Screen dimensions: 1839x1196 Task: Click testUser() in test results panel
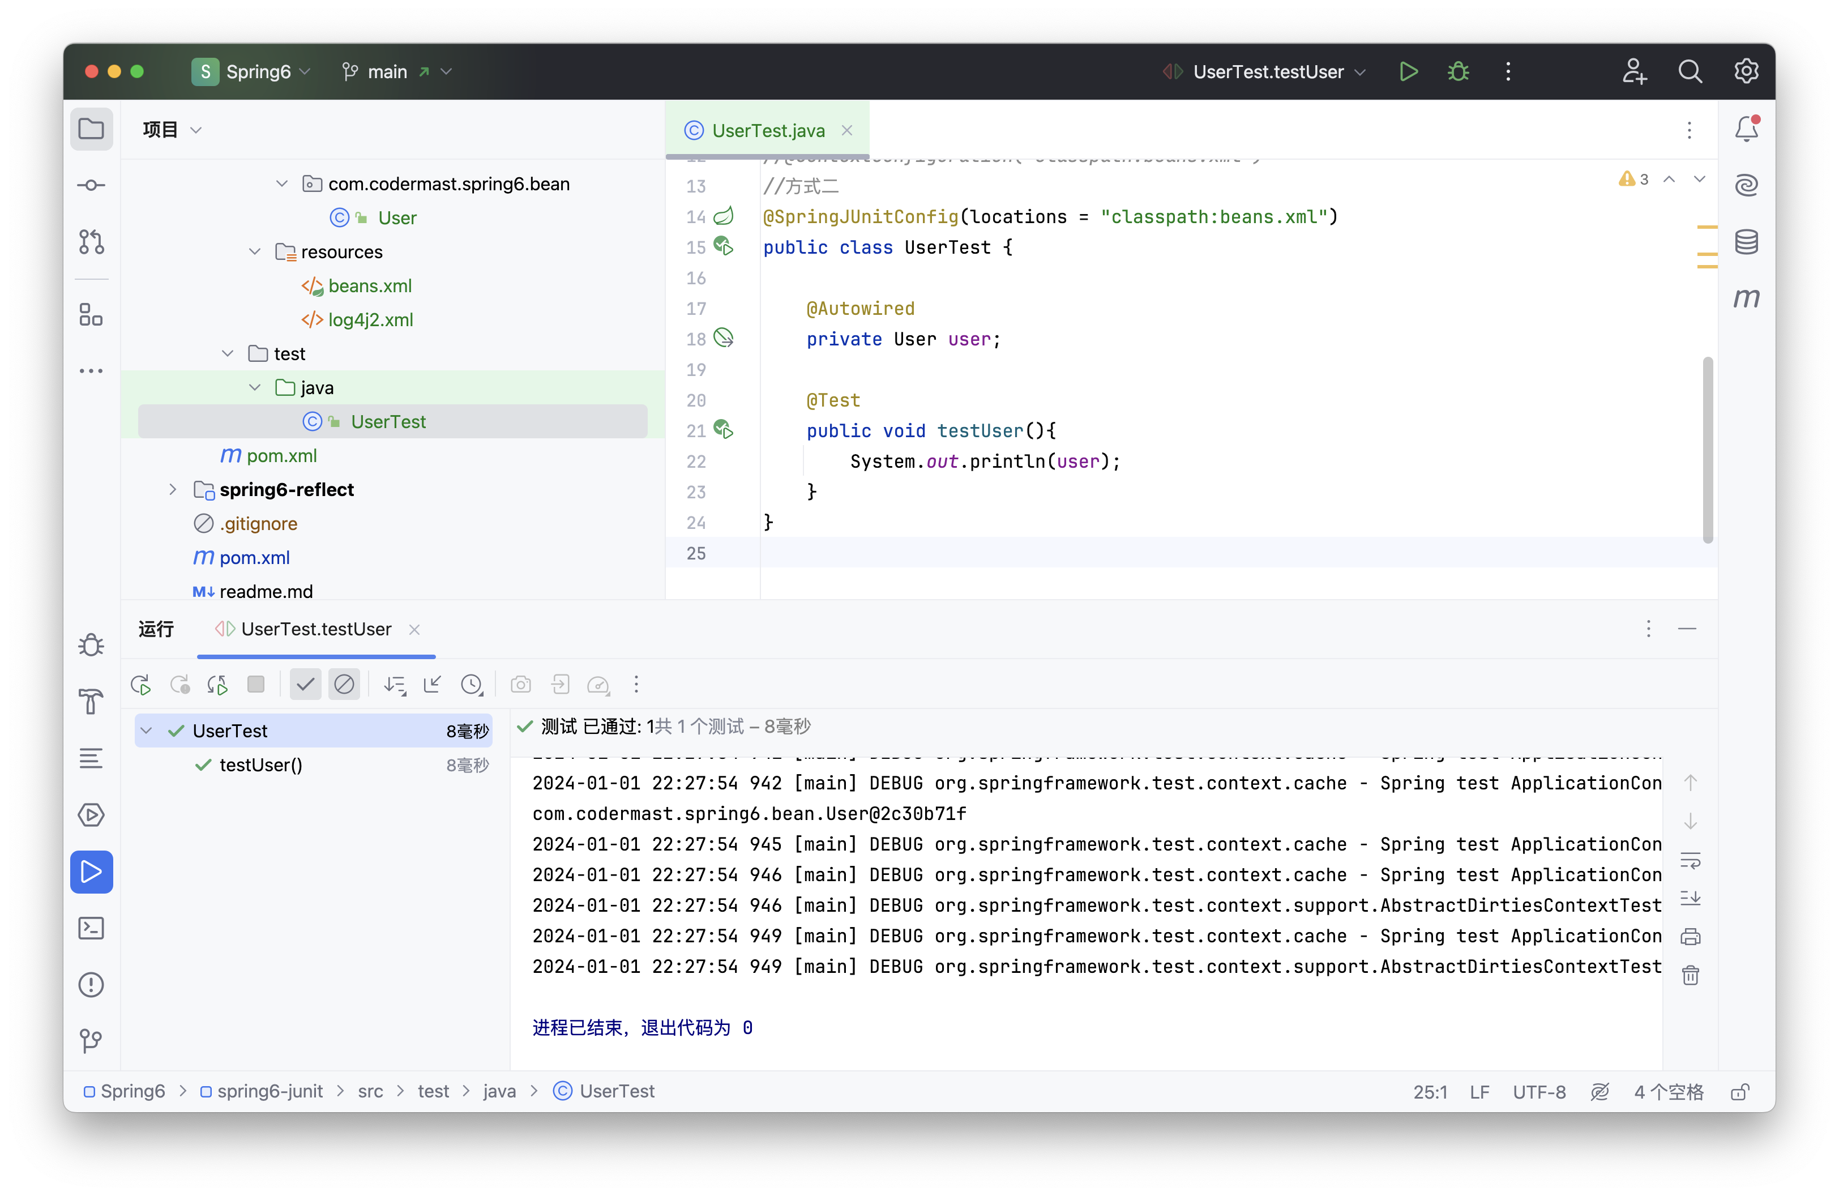pyautogui.click(x=260, y=764)
